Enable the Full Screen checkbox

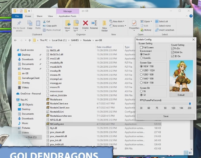[x=141, y=47]
